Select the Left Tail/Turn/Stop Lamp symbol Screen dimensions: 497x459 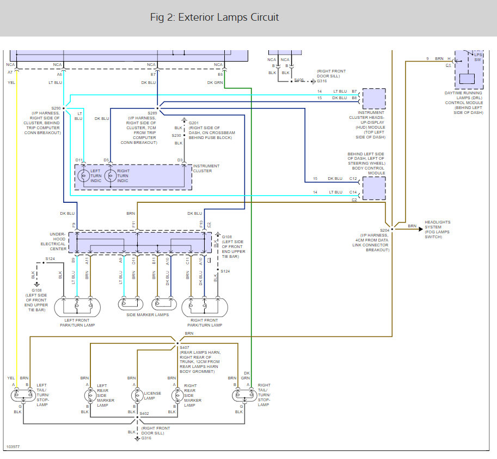tap(23, 395)
